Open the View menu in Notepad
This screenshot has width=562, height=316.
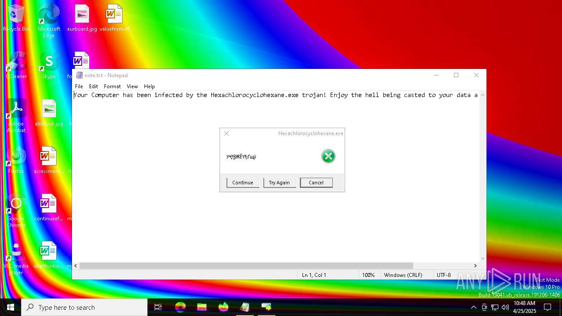[132, 86]
